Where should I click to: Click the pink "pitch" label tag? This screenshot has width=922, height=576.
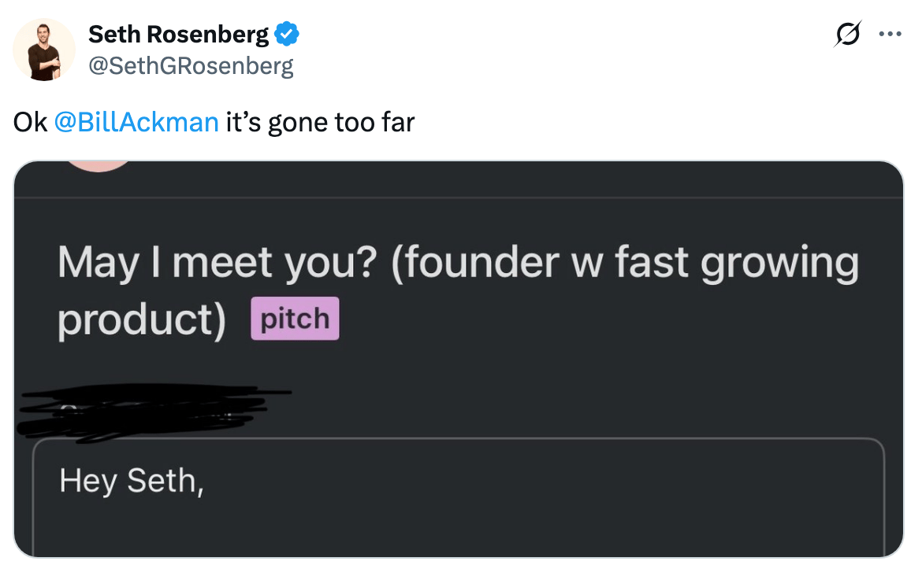(x=295, y=319)
